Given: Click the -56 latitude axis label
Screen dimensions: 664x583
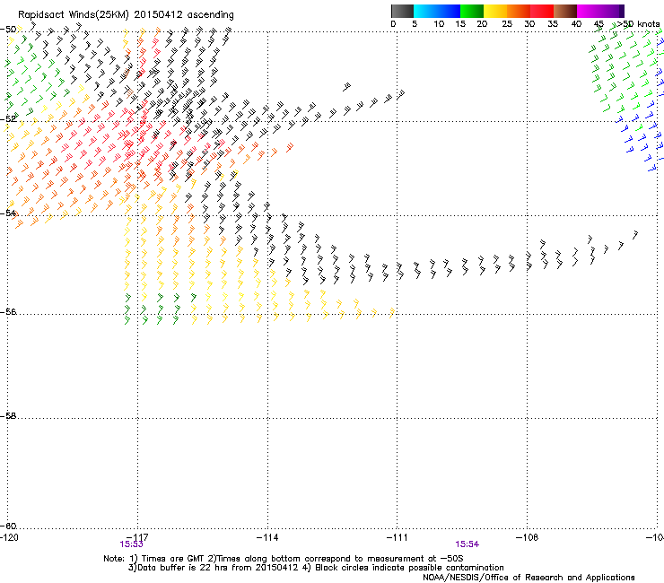Looking at the screenshot, I should (8, 311).
